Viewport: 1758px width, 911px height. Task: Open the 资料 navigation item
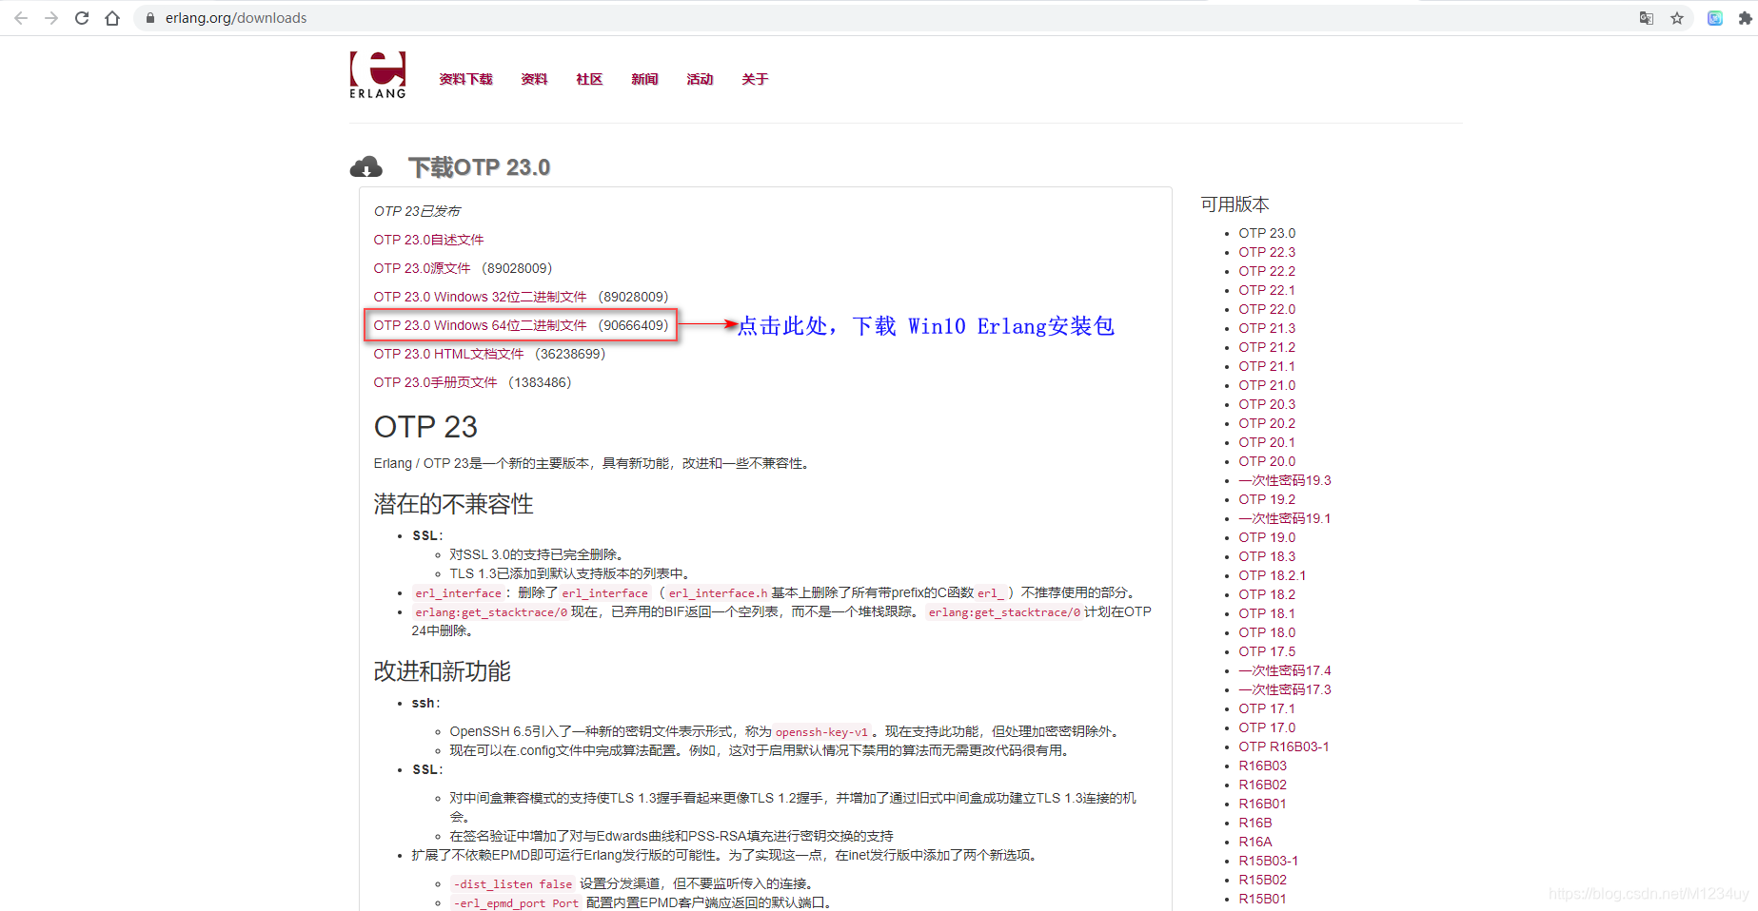534,79
